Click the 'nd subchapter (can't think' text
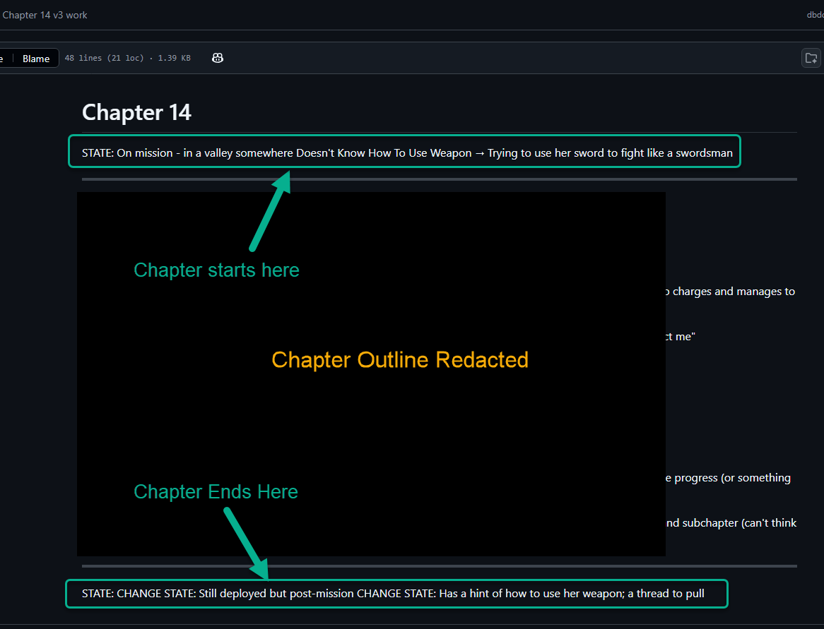 (731, 523)
